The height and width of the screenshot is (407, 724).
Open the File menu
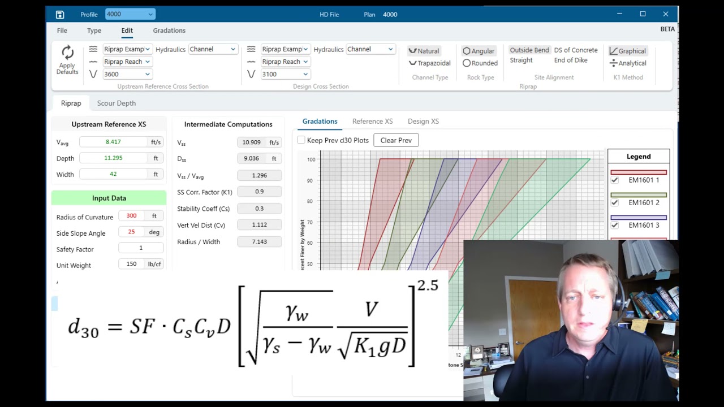click(62, 31)
